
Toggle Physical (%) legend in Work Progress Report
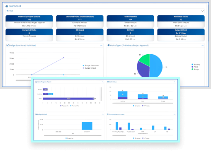(x=64, y=106)
